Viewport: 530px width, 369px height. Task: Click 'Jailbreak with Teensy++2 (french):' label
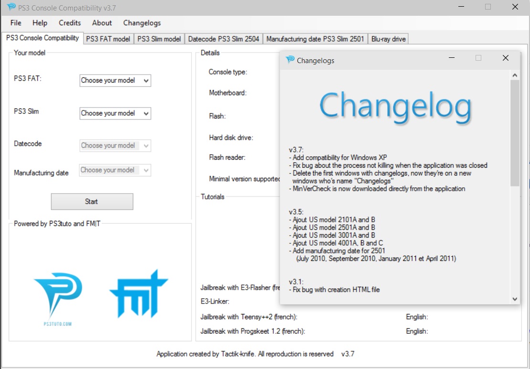click(x=249, y=317)
